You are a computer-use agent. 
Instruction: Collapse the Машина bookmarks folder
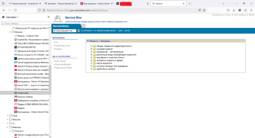tap(10, 32)
